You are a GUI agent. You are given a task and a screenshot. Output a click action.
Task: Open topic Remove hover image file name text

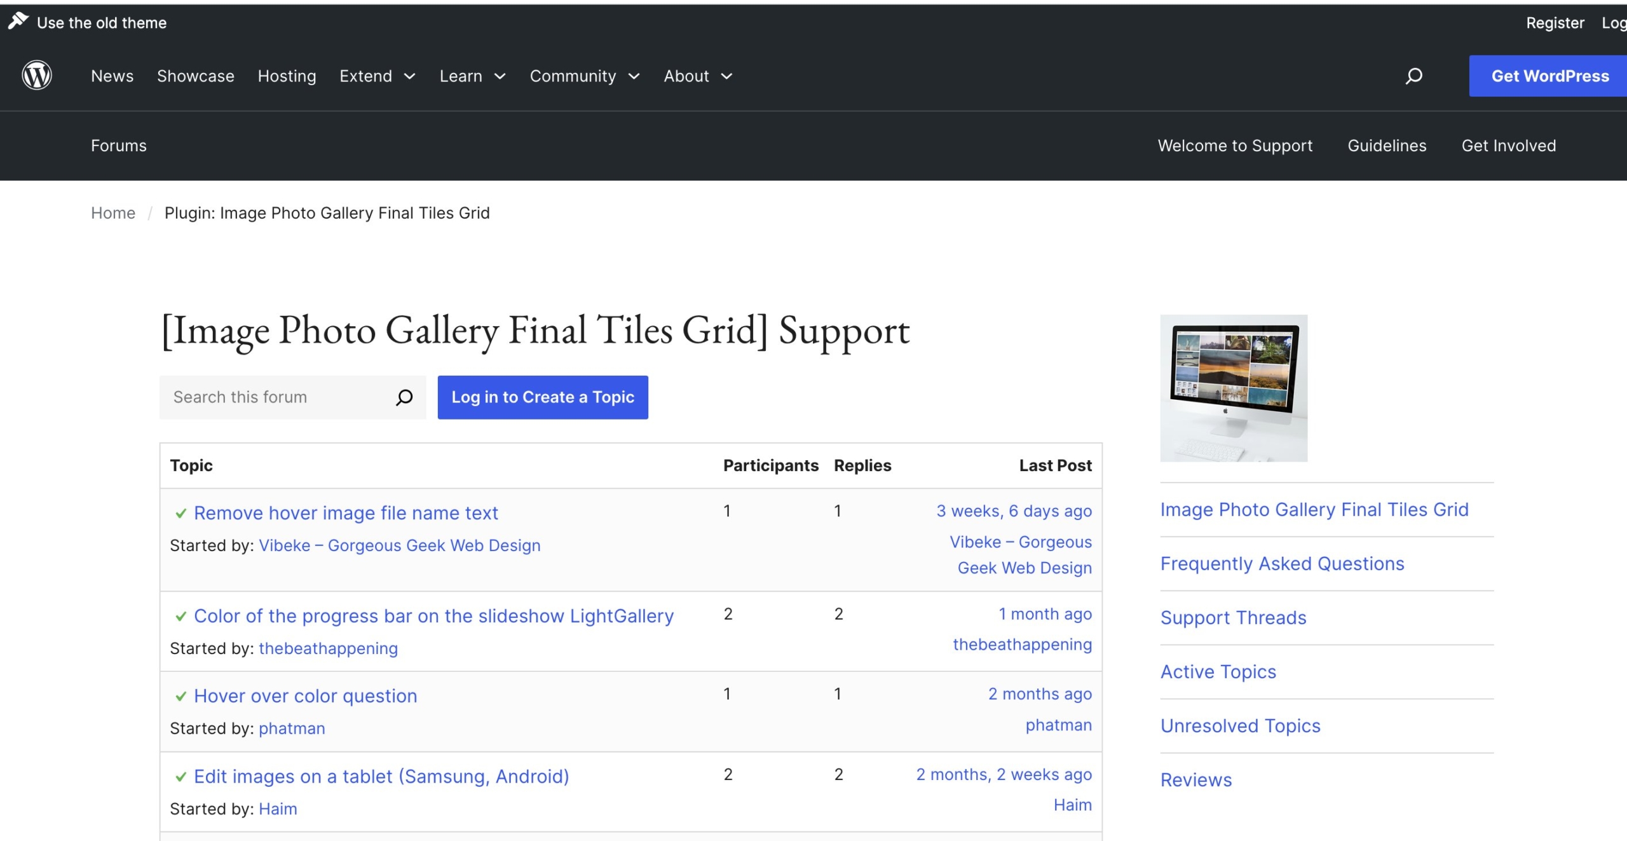[346, 513]
